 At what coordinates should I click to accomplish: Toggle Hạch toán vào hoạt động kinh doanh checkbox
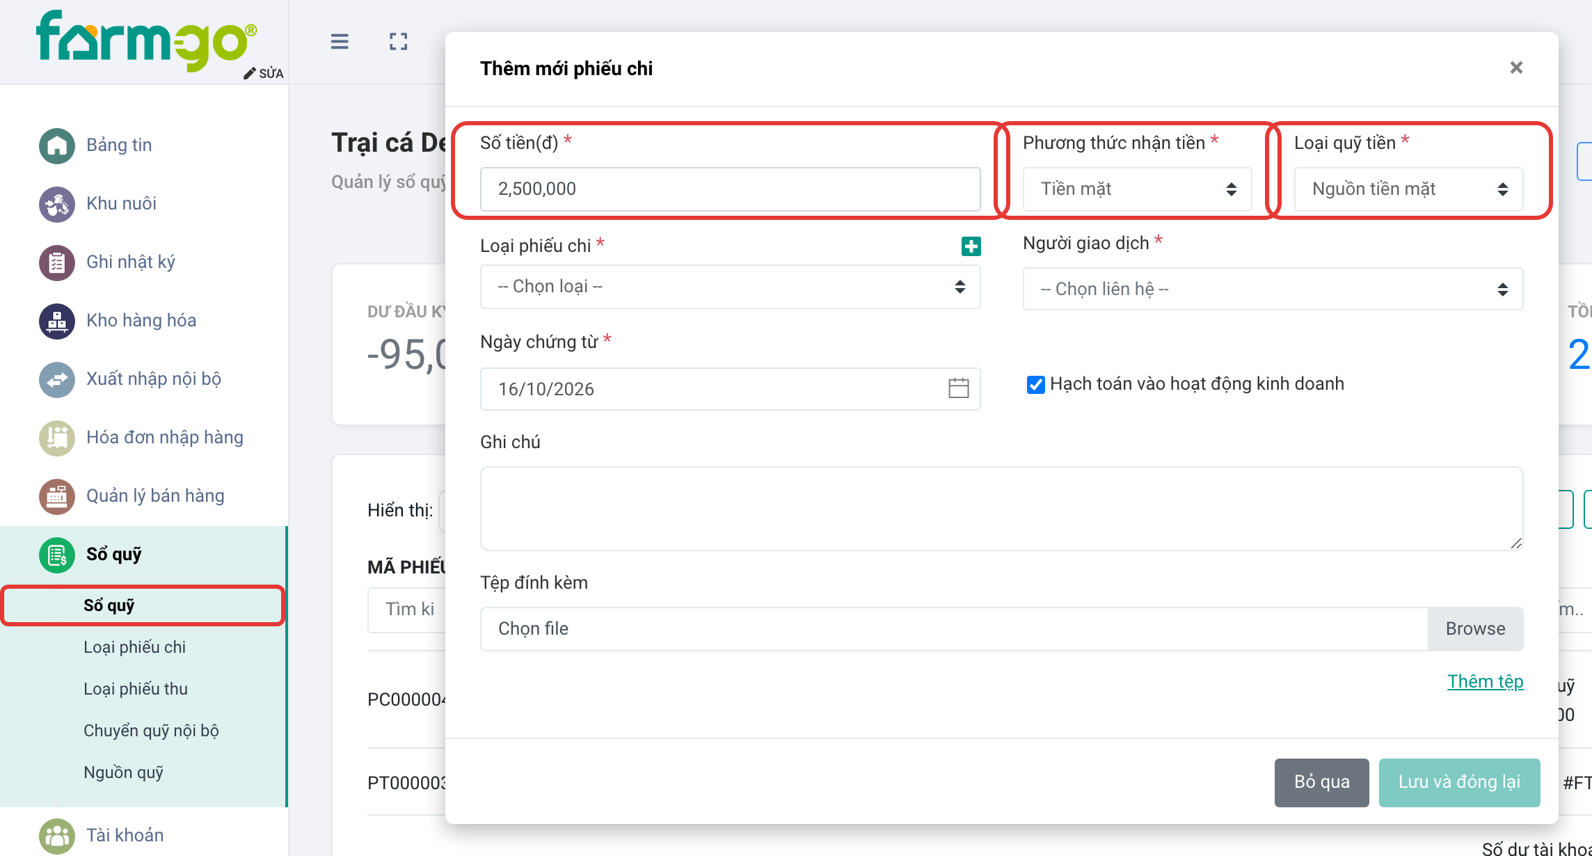point(1035,384)
